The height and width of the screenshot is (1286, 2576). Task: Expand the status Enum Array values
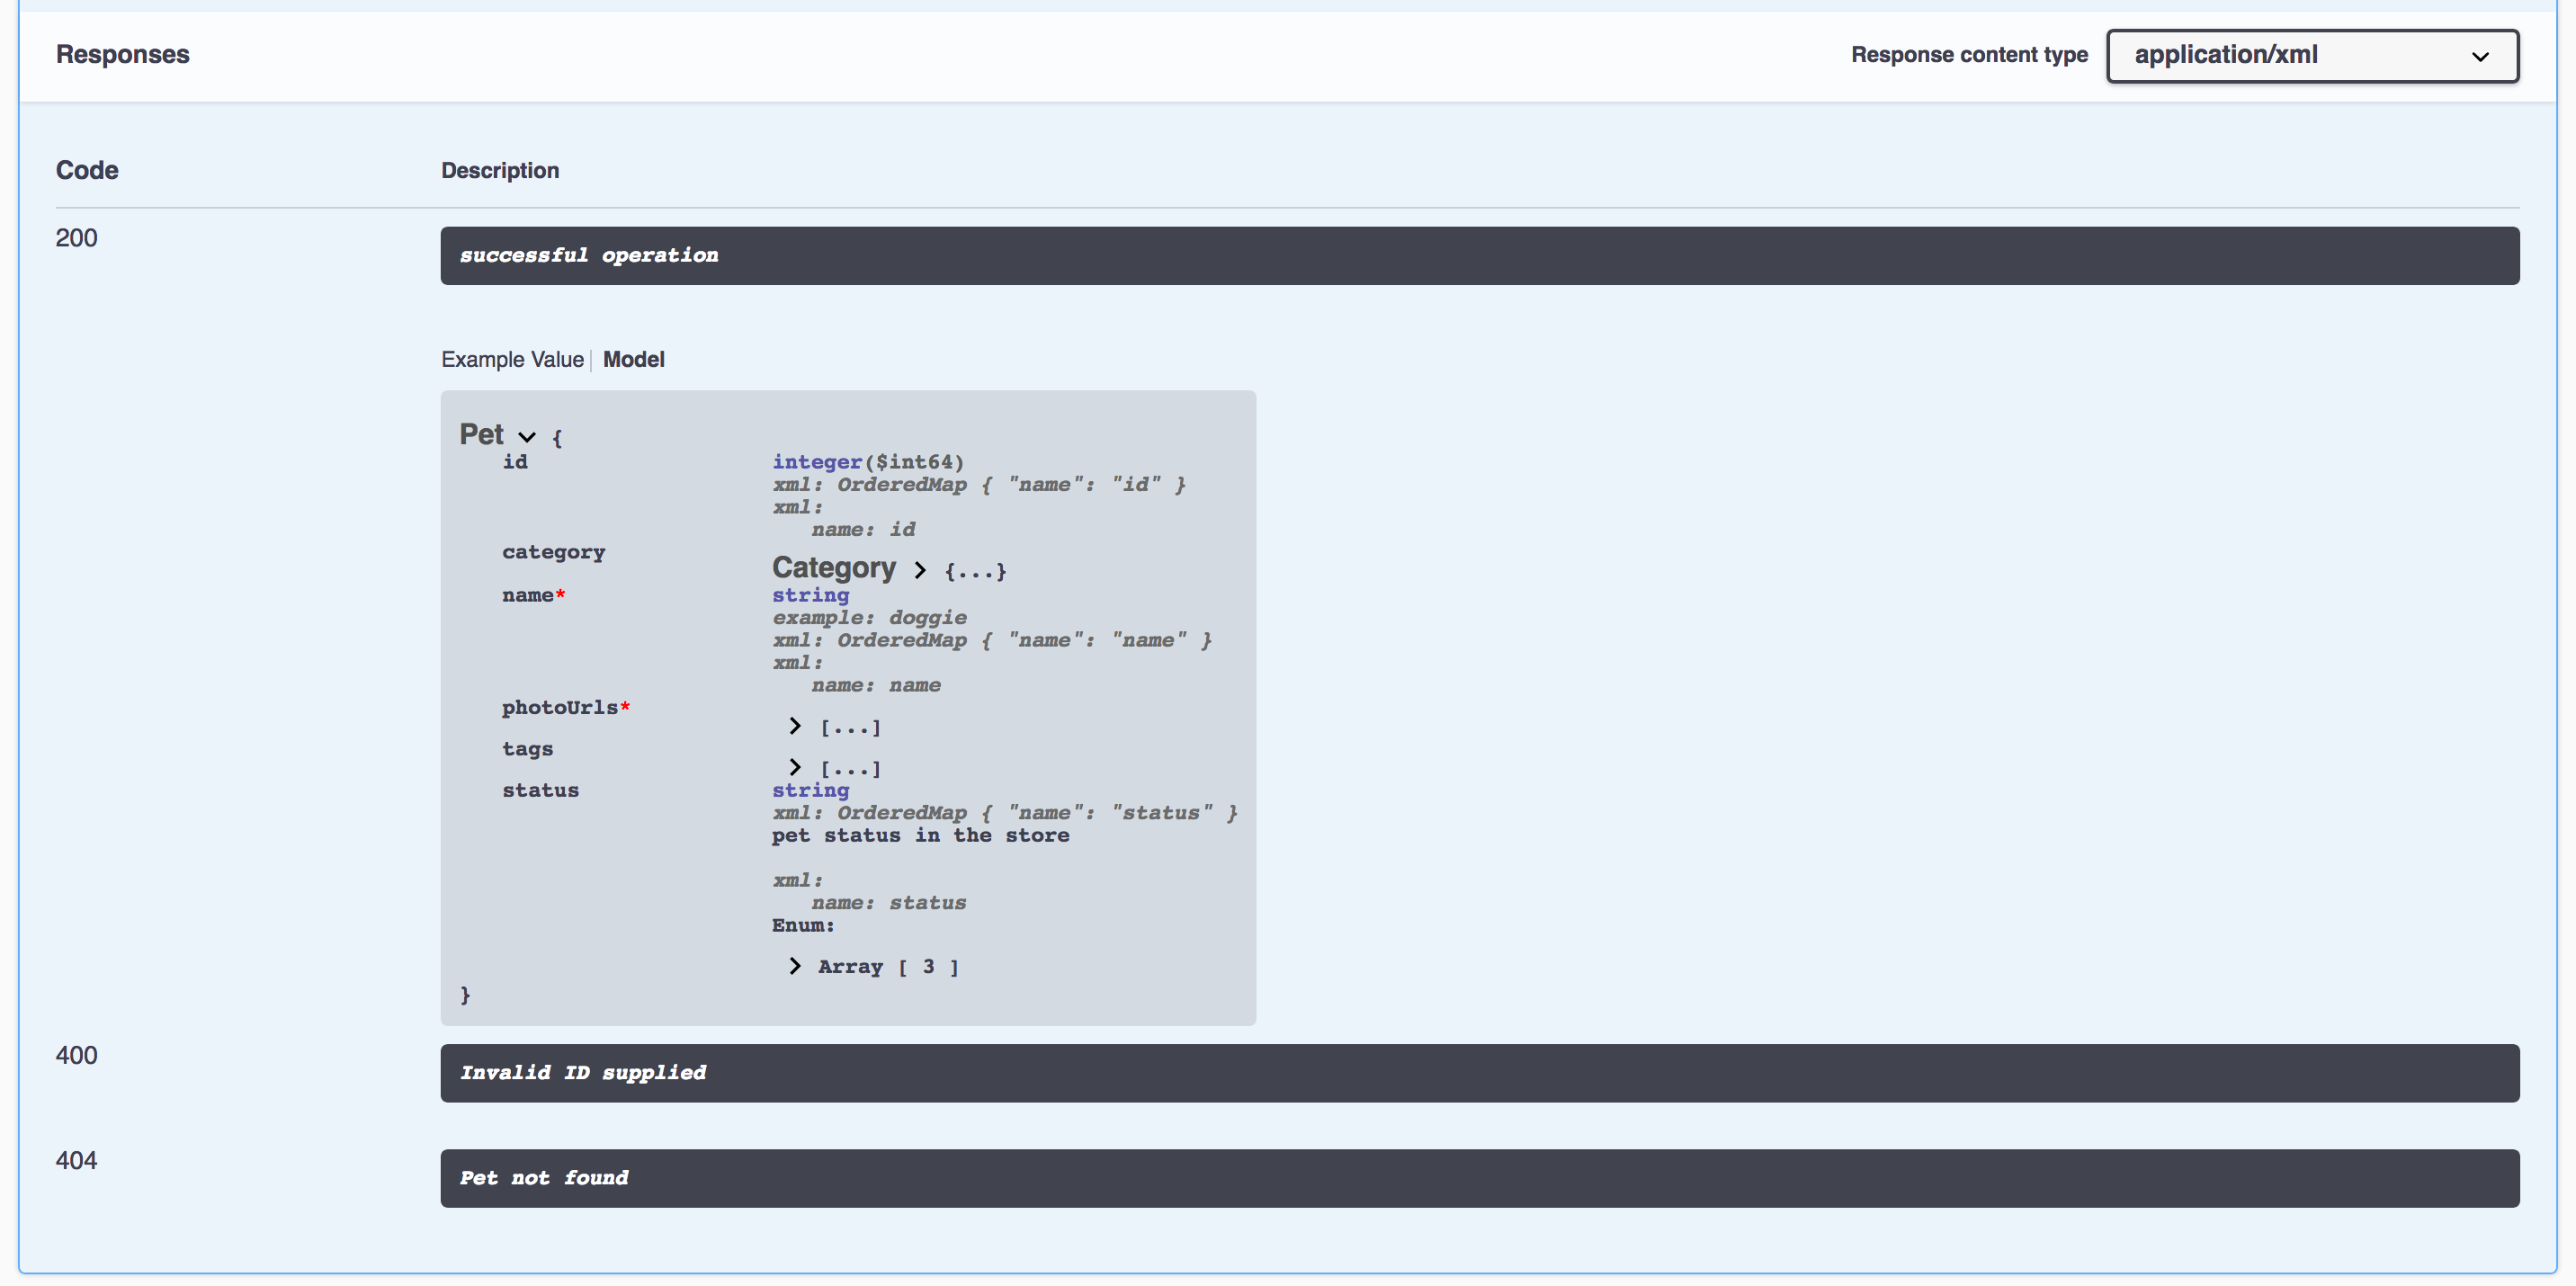point(795,965)
